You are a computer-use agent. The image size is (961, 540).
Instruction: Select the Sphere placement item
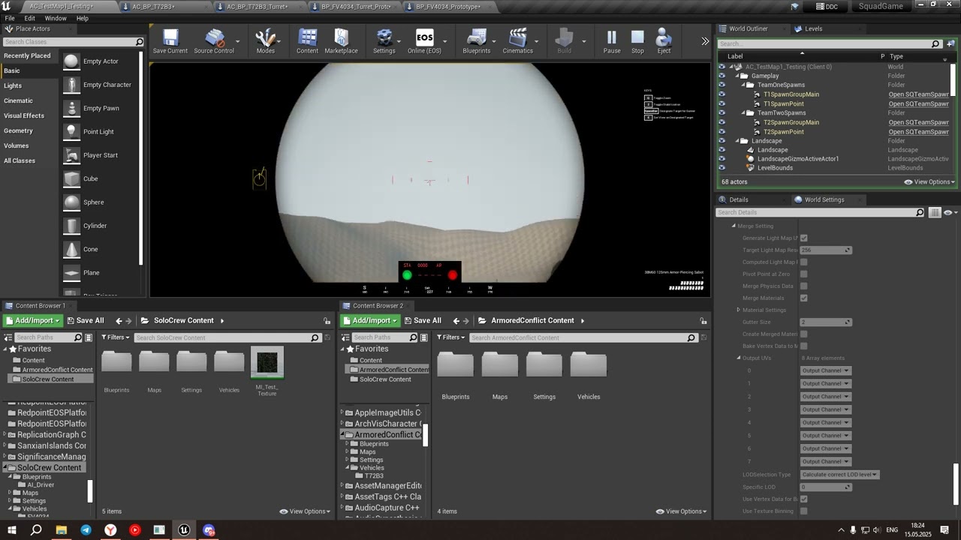click(x=100, y=202)
